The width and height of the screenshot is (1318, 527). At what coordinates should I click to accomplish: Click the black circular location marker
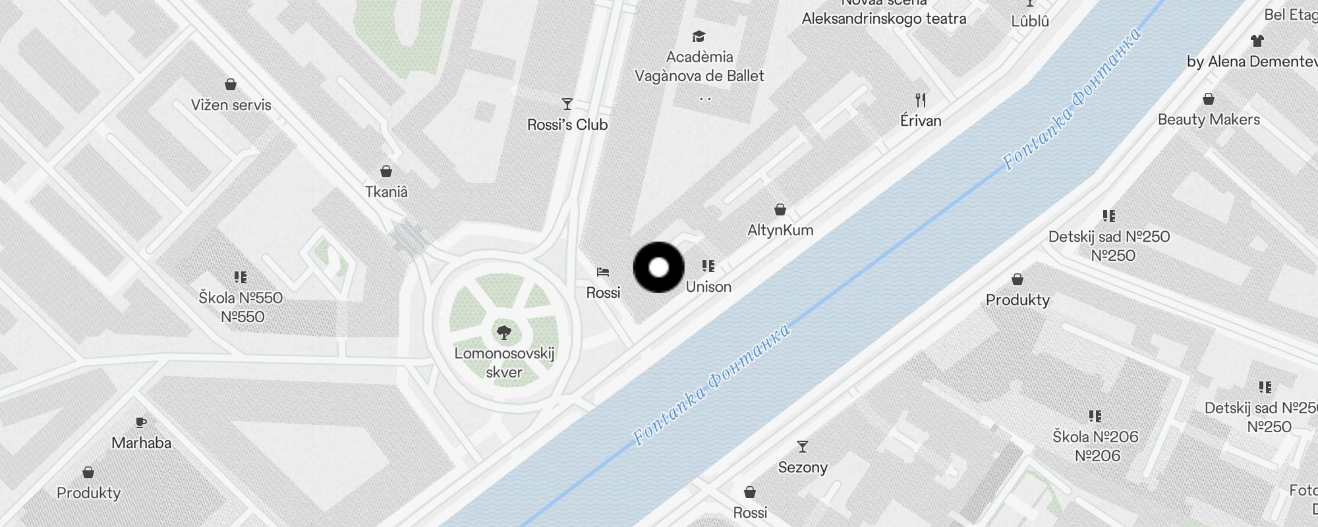point(658,267)
